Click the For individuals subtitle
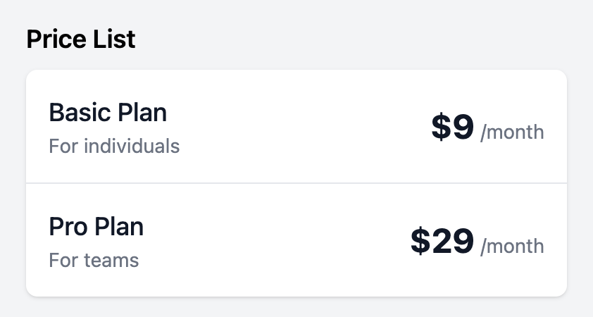Screen dimensions: 593x317 114,146
